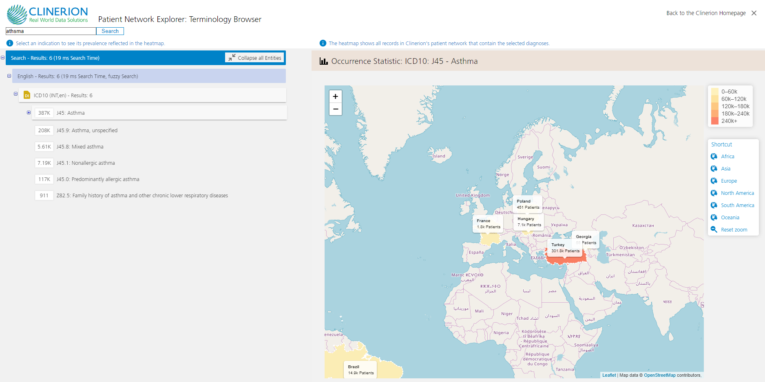This screenshot has width=765, height=382.
Task: Collapse the English results node
Action: pyautogui.click(x=9, y=76)
